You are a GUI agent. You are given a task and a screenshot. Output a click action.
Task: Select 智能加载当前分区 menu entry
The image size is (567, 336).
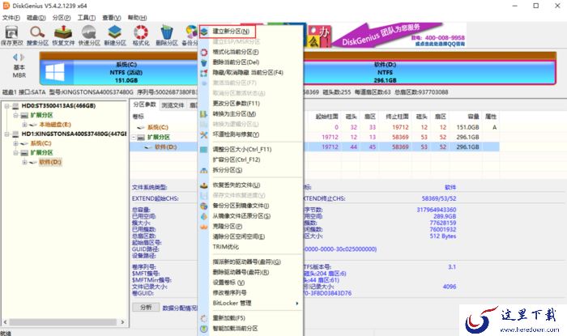(235, 329)
